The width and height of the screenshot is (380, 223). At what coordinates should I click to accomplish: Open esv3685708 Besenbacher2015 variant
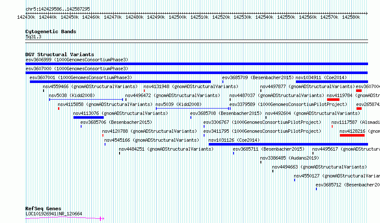(226, 113)
